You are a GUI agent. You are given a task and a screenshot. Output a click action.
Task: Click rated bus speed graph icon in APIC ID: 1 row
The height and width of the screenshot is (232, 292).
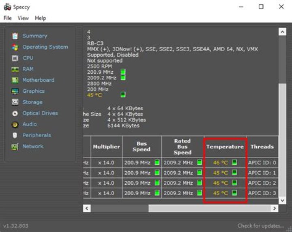(200, 172)
